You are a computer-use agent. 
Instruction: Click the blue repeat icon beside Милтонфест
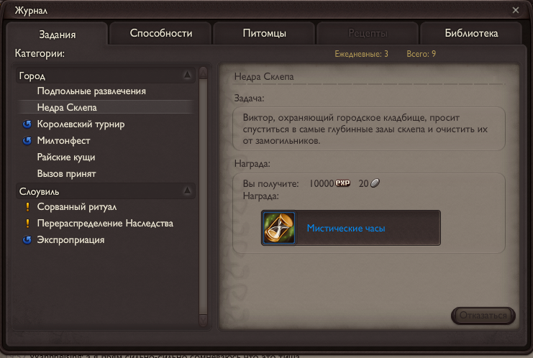pyautogui.click(x=27, y=141)
